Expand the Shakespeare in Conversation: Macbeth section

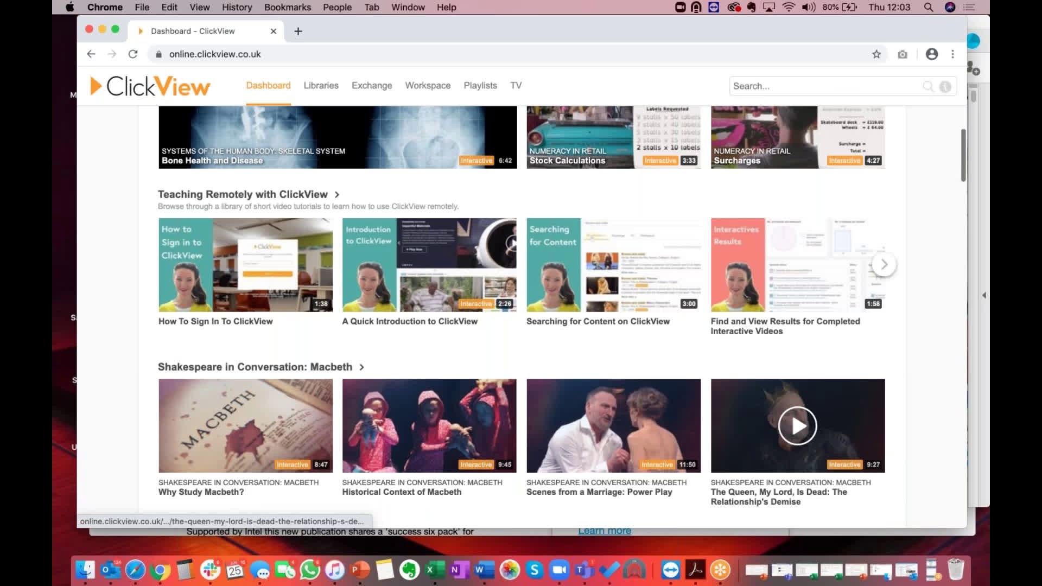[361, 367]
